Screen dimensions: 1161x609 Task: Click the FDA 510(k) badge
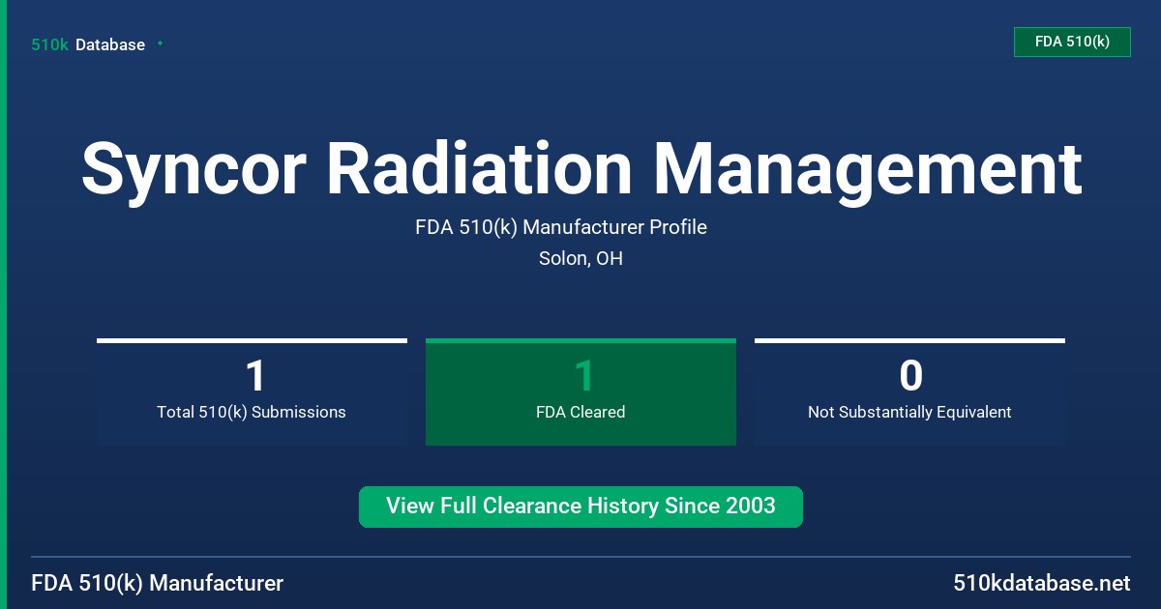(1072, 42)
